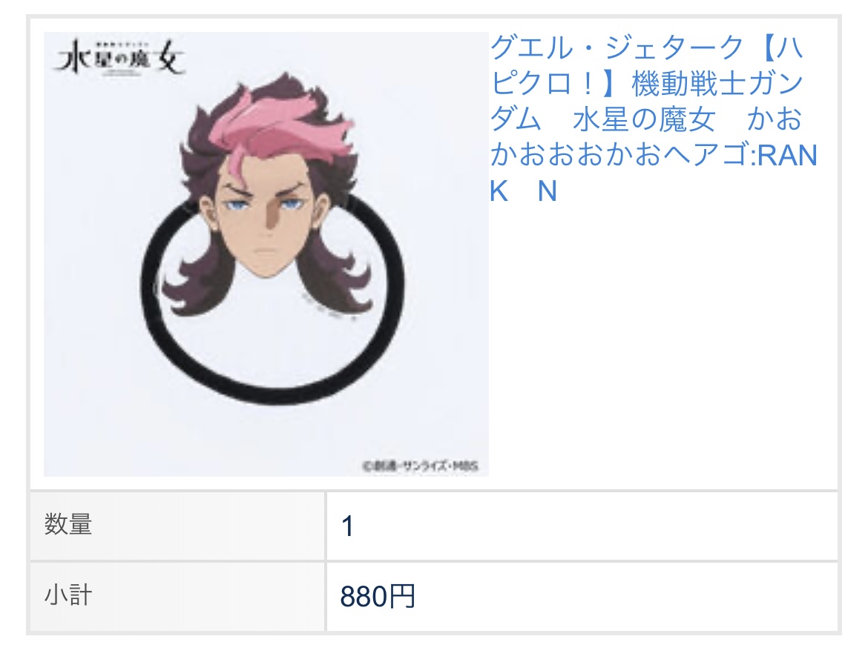Viewport: 868px width, 645px height.
Task: Open the グエル・ジェターク product title link
Action: coord(653,119)
